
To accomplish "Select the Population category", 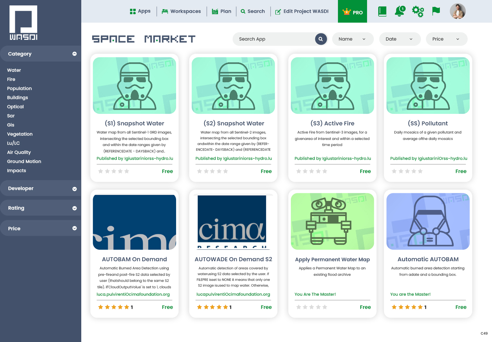I will pos(19,89).
